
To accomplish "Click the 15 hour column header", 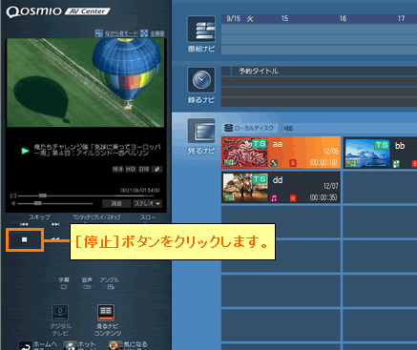I will (284, 18).
